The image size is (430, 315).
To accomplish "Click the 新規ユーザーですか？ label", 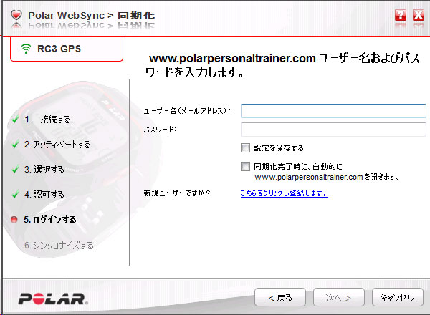I will click(177, 193).
